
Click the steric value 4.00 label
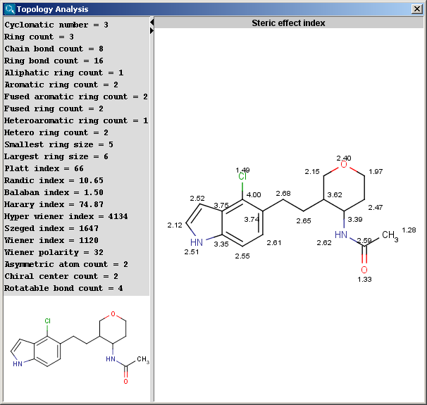click(x=254, y=195)
